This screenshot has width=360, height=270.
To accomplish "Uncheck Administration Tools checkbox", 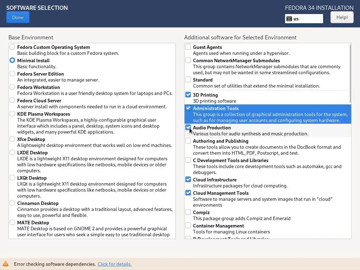I will pos(188,108).
